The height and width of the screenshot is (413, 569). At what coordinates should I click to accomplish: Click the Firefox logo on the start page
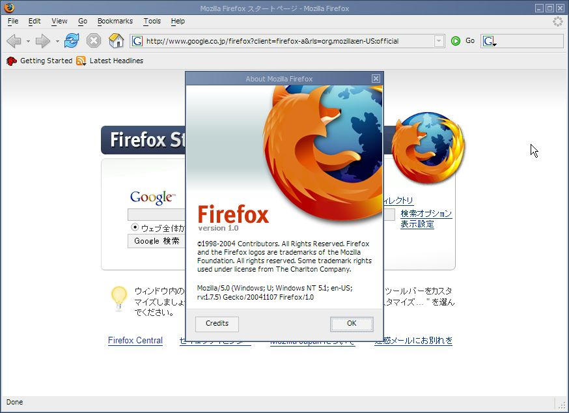pyautogui.click(x=428, y=147)
